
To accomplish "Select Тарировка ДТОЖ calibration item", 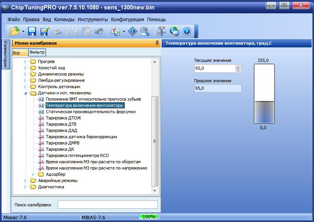I will tap(63, 118).
